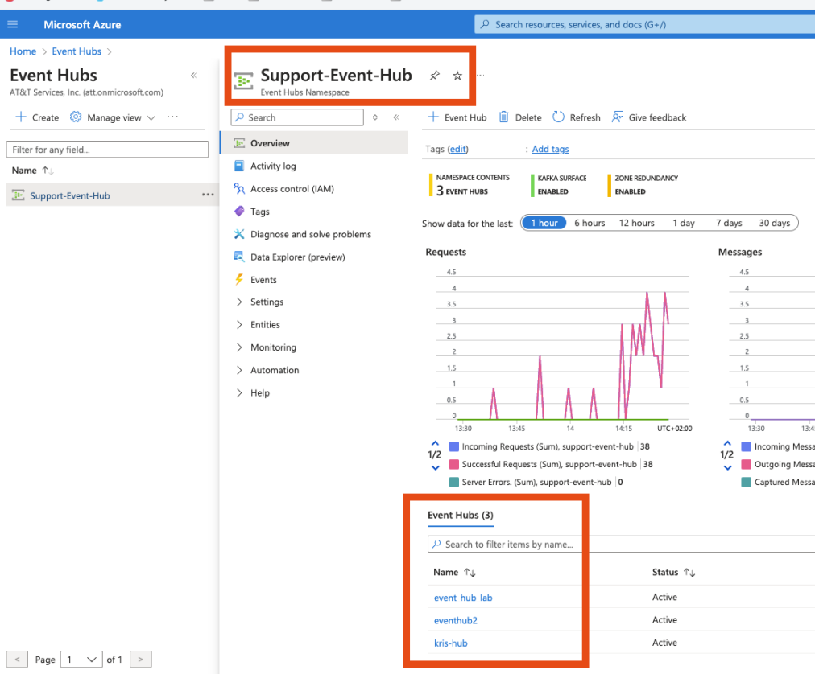
Task: Mark Support-Event-Hub as favorite with star
Action: (457, 76)
